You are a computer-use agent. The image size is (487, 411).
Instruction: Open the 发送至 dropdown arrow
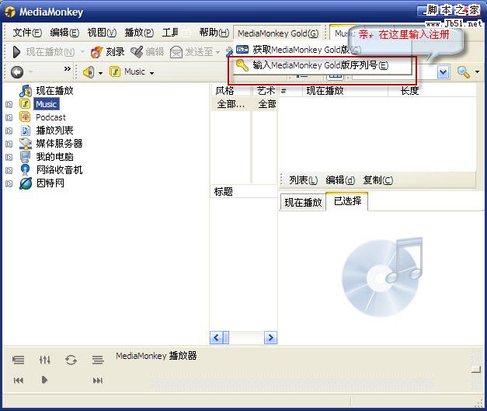coord(217,52)
